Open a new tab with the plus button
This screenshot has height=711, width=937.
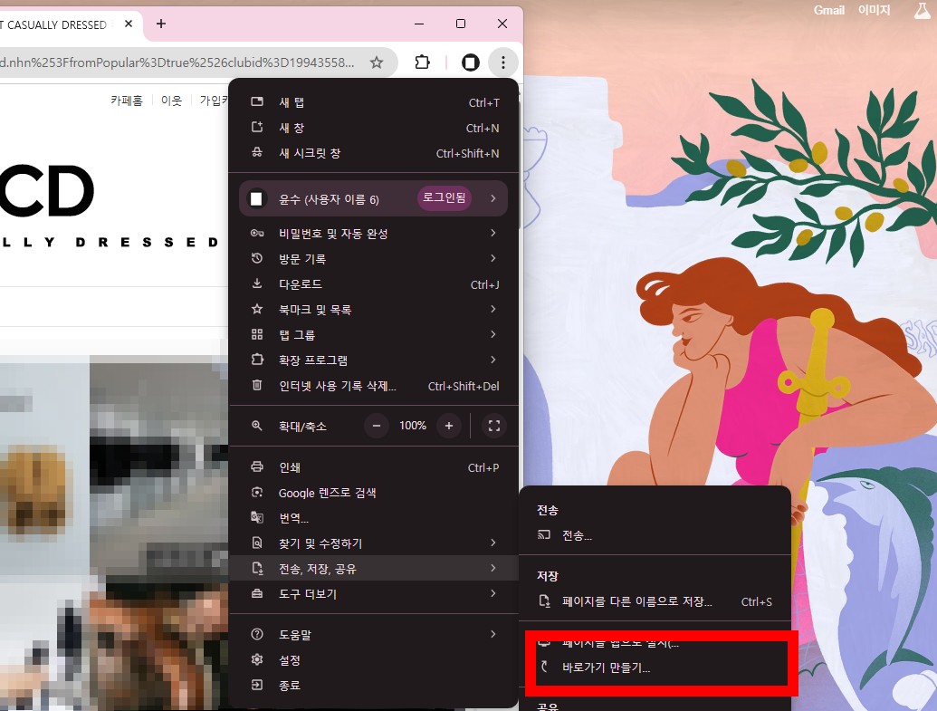click(161, 24)
